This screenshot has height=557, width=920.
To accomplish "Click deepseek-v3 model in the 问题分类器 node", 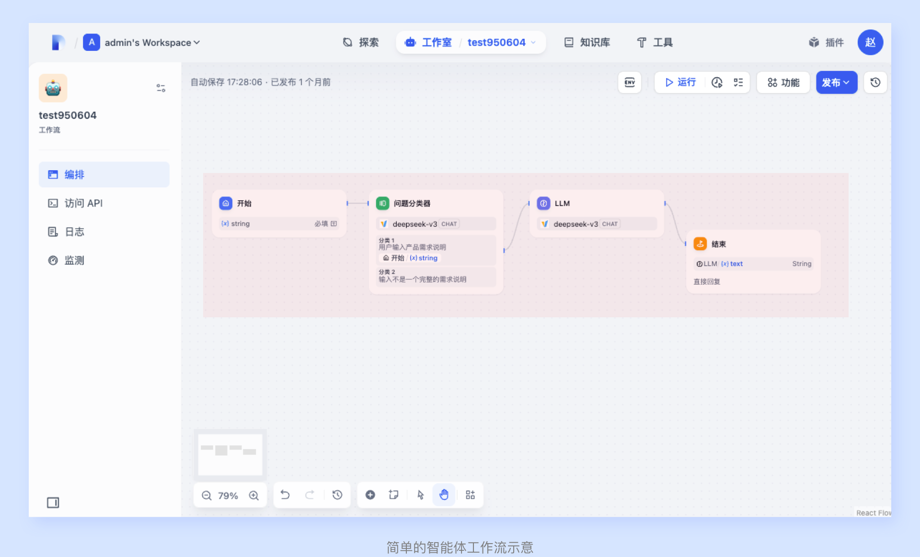I will click(x=436, y=224).
